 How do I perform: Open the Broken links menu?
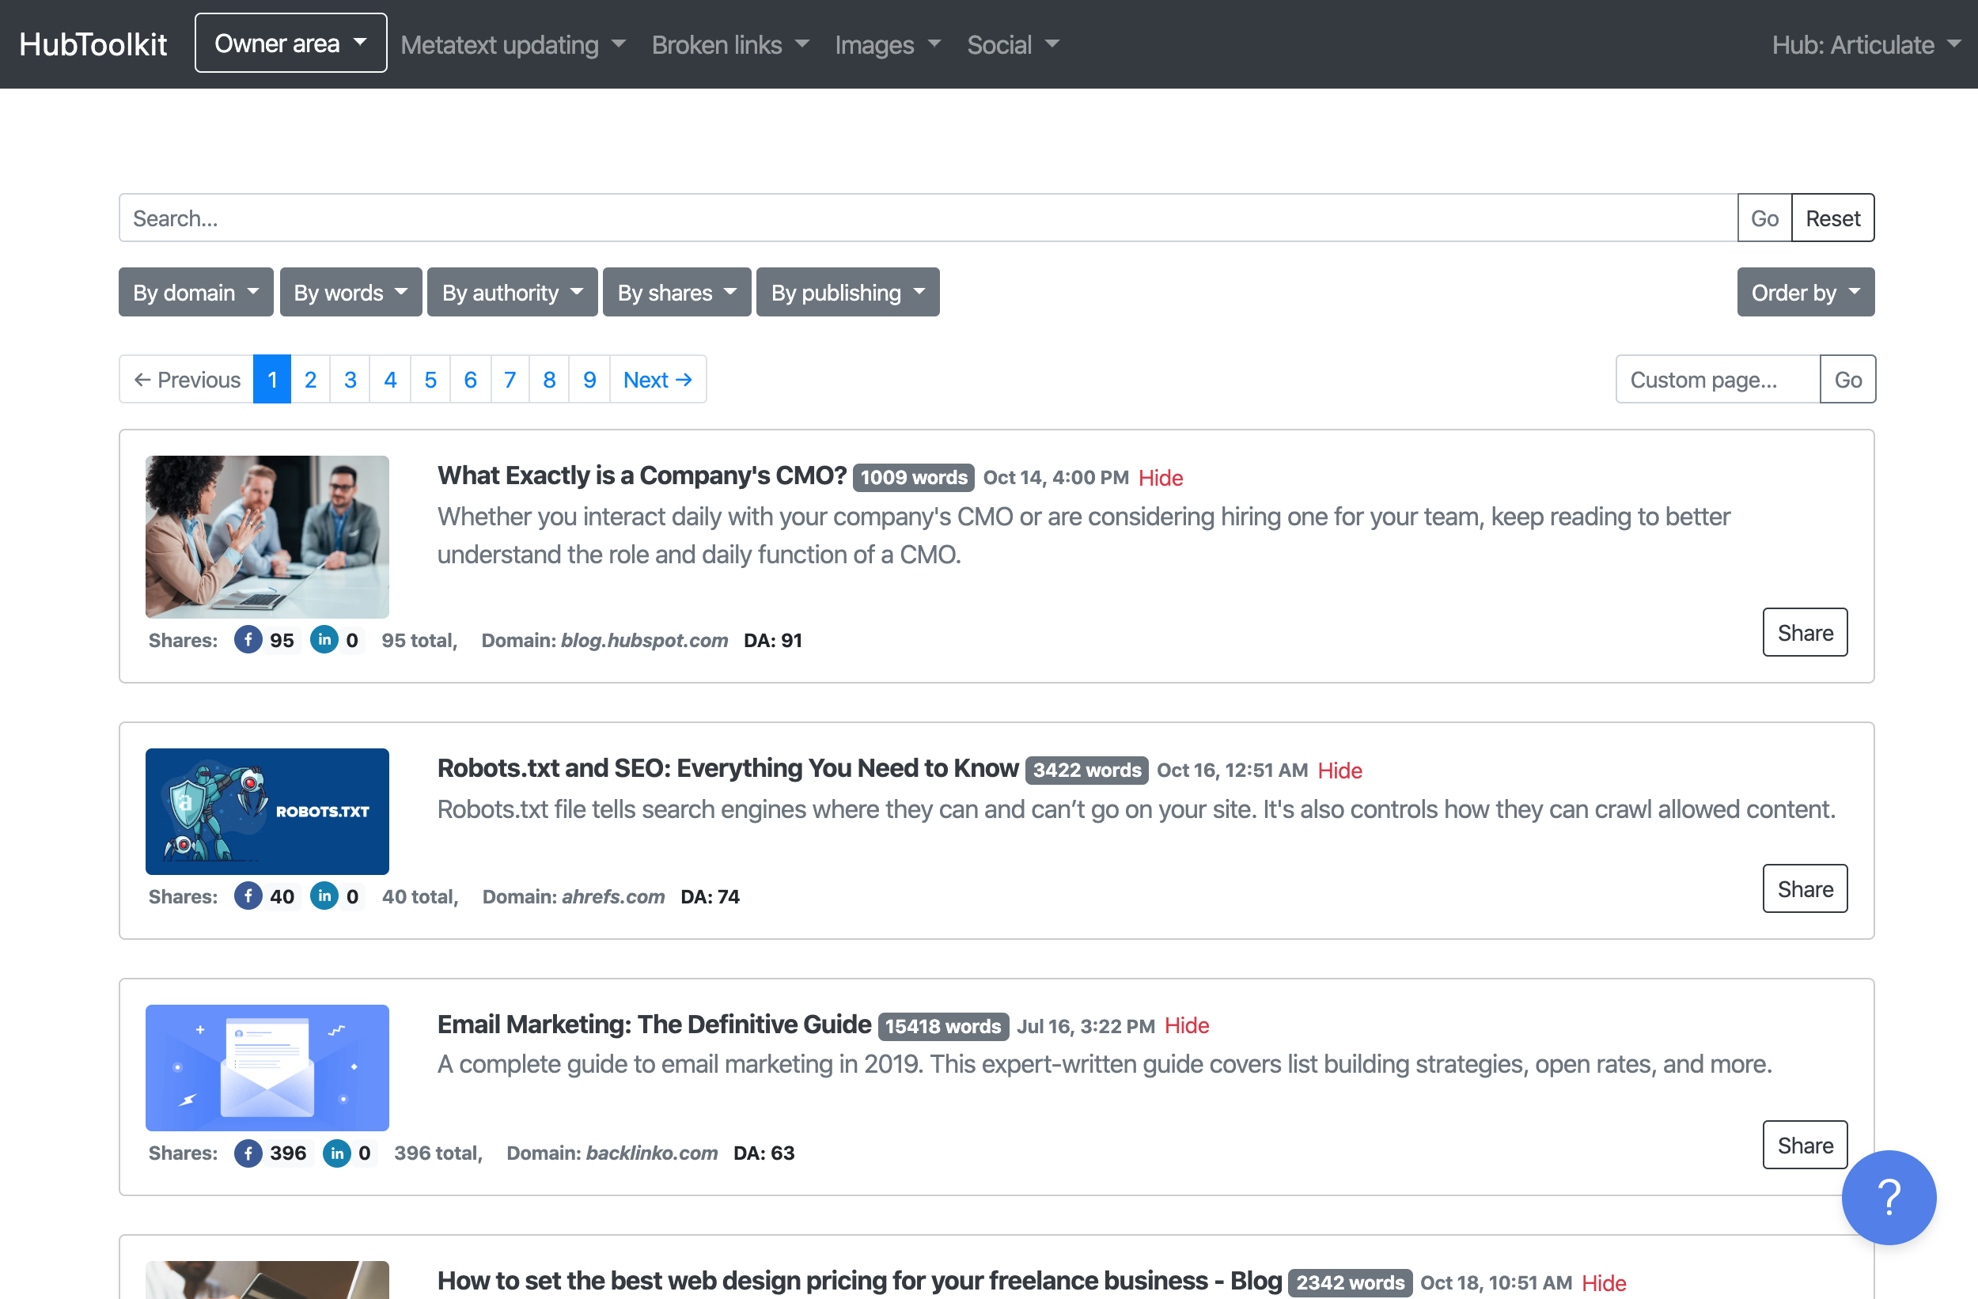(729, 44)
